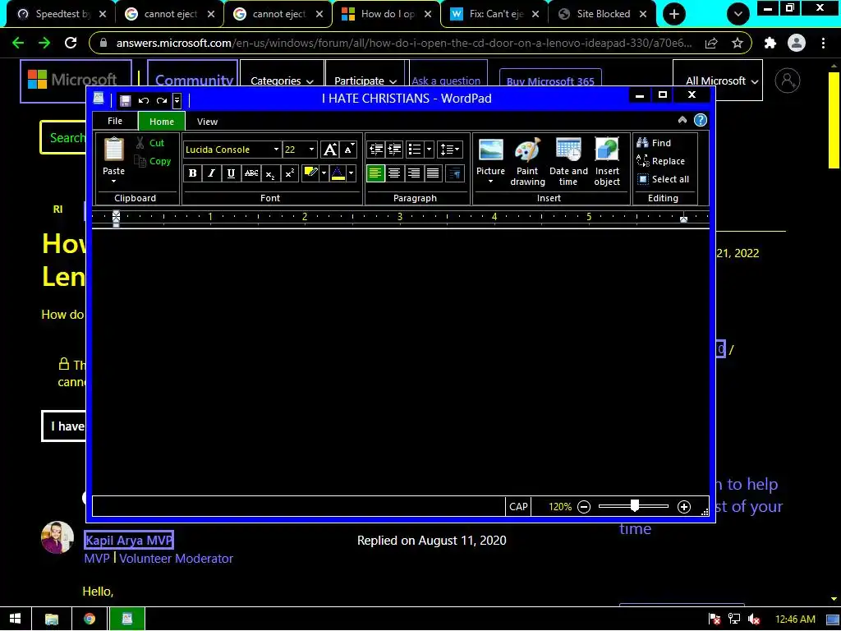Click Insert object

(607, 161)
